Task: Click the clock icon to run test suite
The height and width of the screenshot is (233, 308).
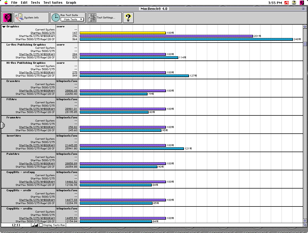Action: coord(56,18)
